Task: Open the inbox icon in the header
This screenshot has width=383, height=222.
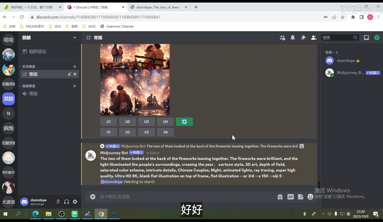Action: pyautogui.click(x=366, y=37)
